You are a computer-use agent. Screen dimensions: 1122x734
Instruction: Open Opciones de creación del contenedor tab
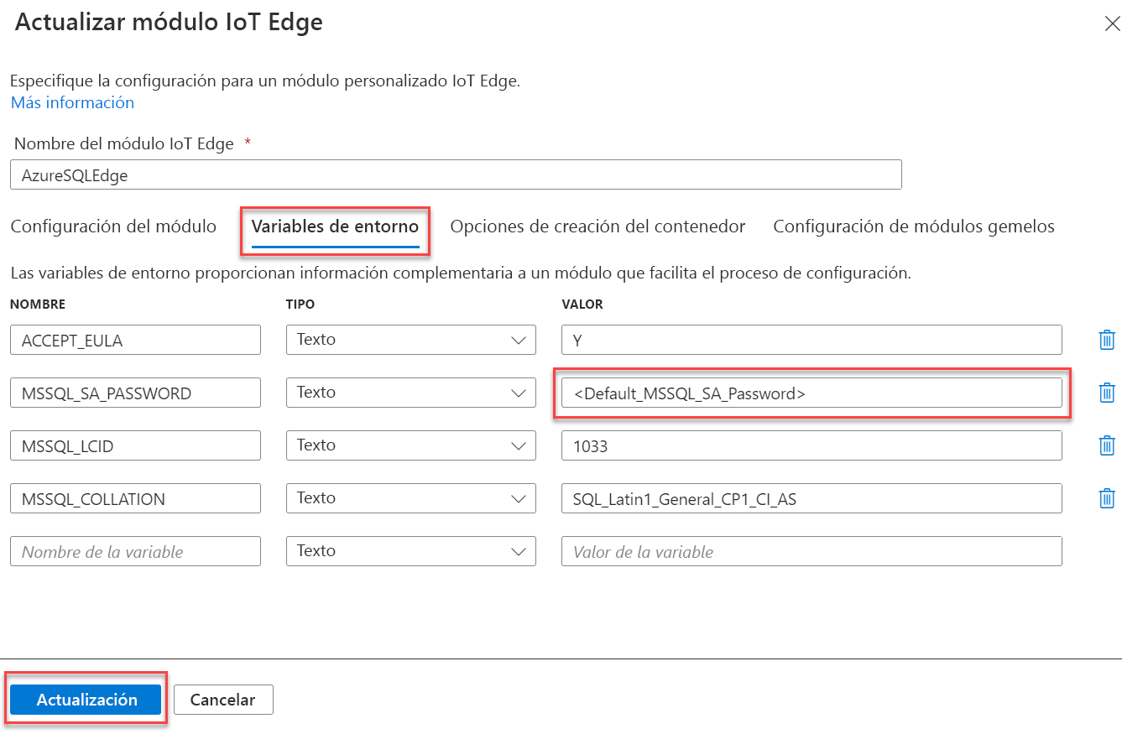point(598,226)
